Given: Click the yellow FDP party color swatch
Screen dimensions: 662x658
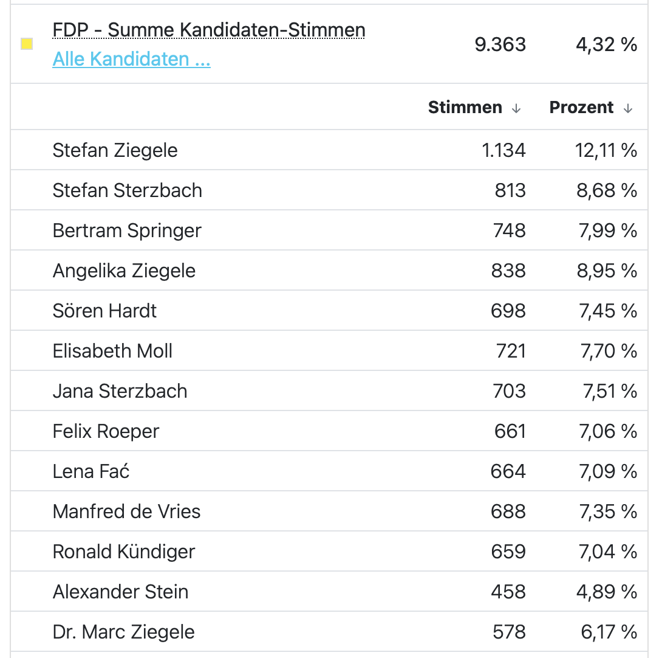Looking at the screenshot, I should 27,44.
